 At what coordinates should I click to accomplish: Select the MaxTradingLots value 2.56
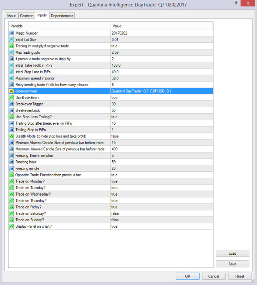pyautogui.click(x=115, y=52)
